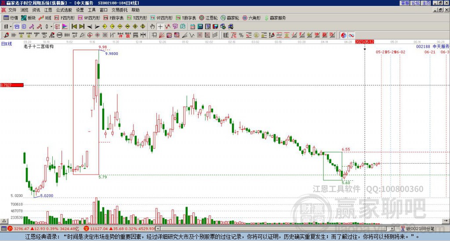Click the 老子十二宫结构 chart label

click(39, 46)
